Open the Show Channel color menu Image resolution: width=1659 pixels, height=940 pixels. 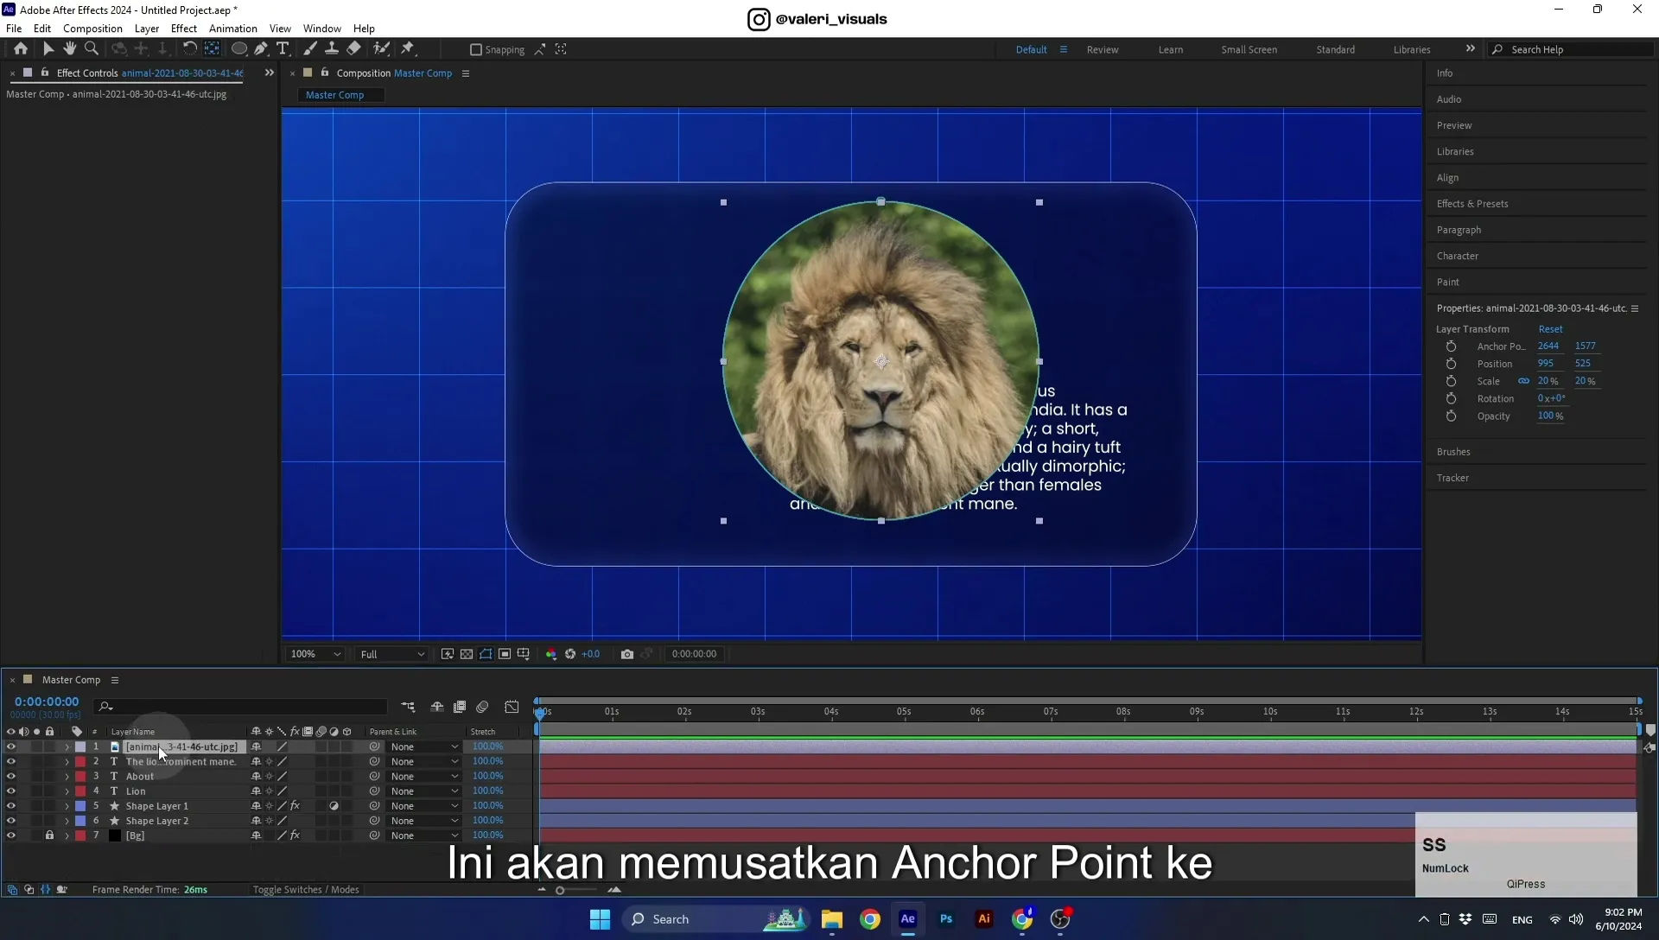(x=551, y=654)
